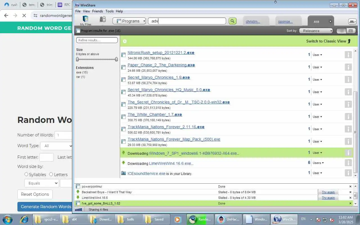This screenshot has height=225, width=360.
Task: Go back in the browser window
Action: [x=6, y=15]
